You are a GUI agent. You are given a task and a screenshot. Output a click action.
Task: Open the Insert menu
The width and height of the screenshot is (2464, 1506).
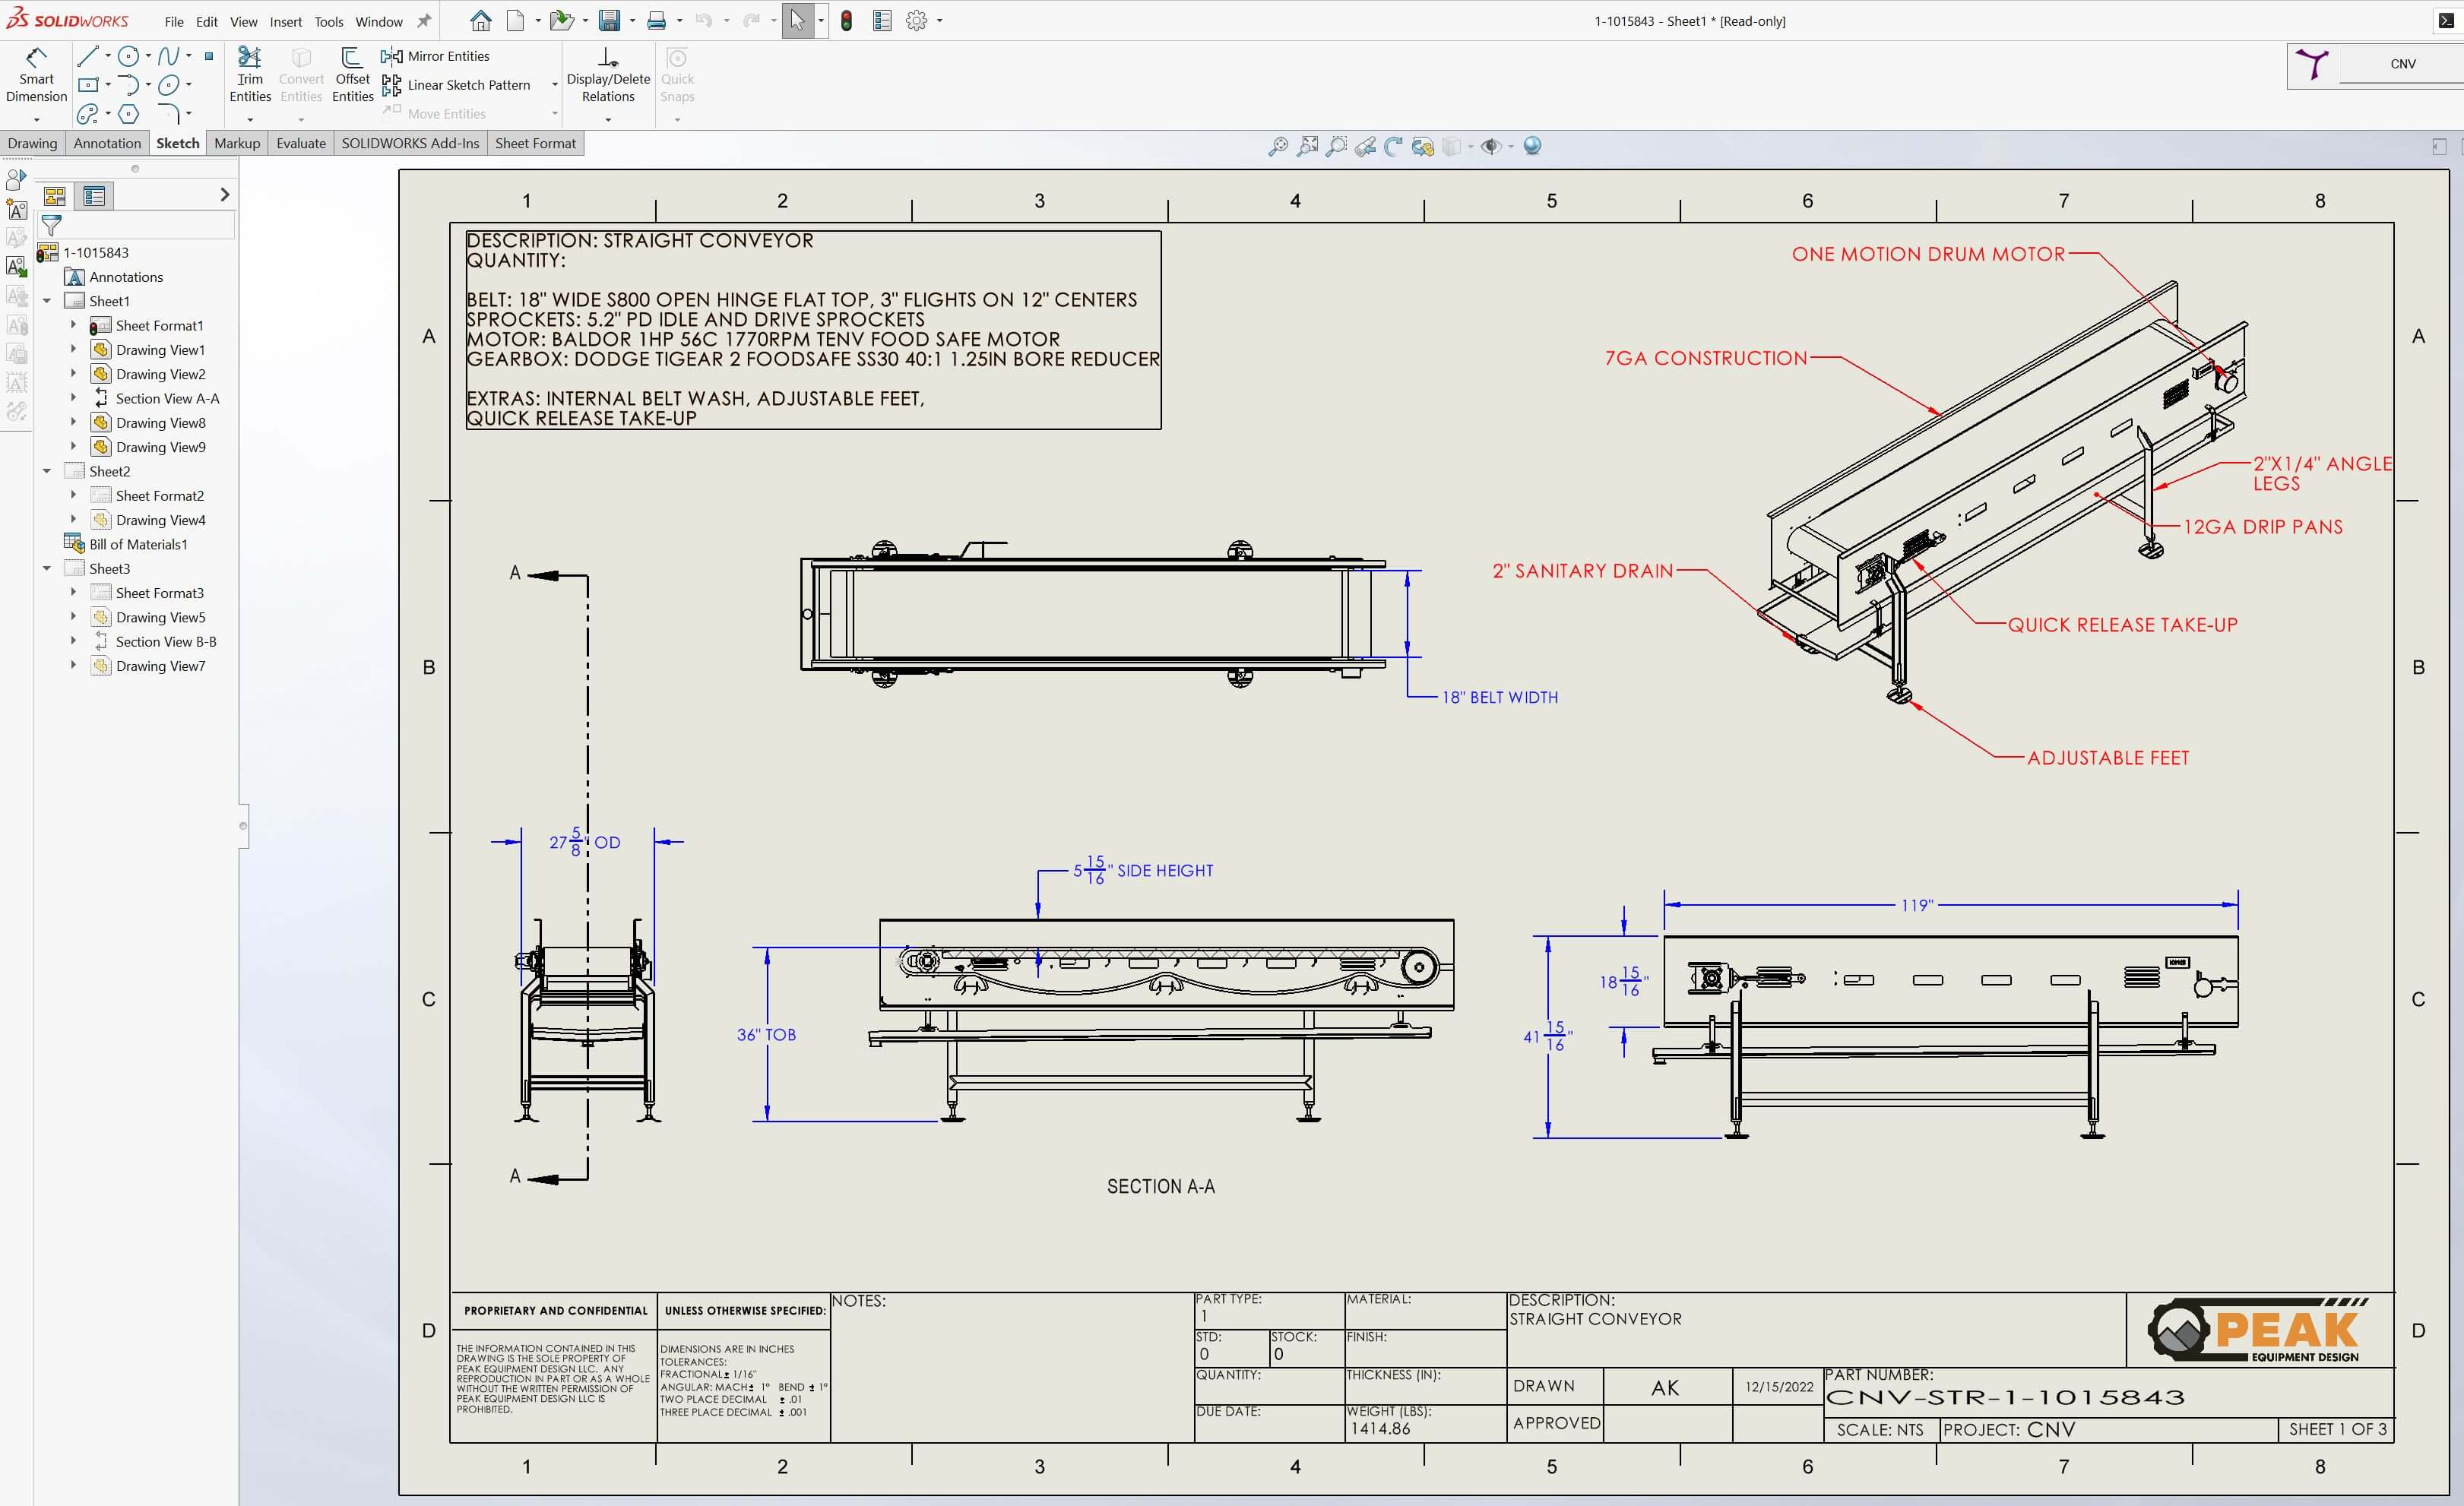click(285, 21)
